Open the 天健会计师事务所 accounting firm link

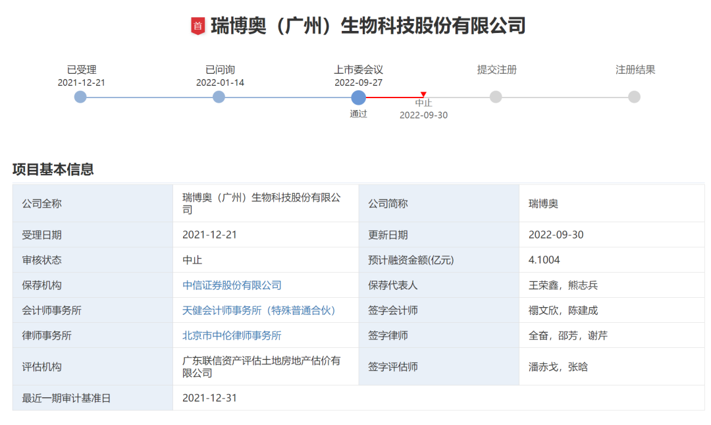point(259,310)
